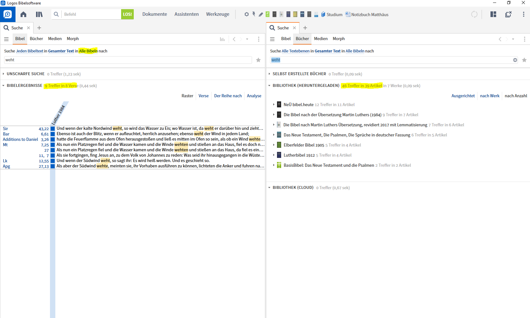Open the highlighter tool shortcut

[261, 14]
